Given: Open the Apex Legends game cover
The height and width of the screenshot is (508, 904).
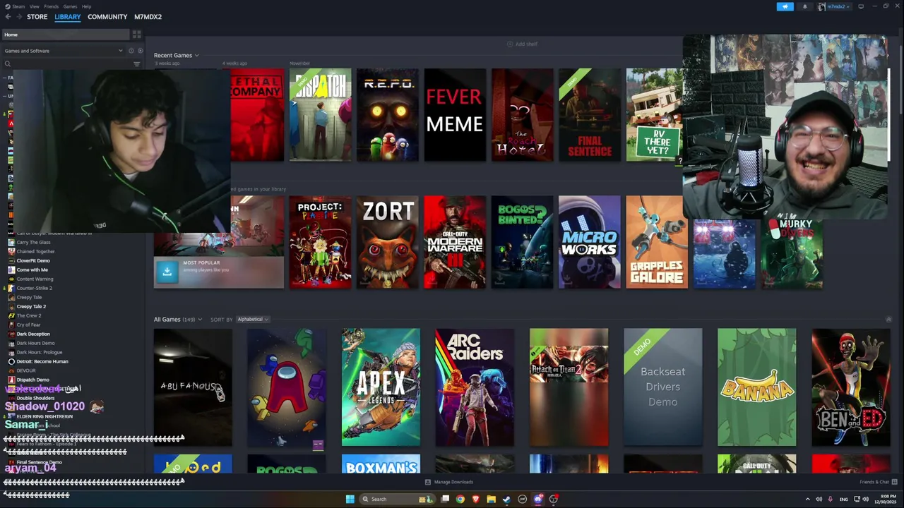Looking at the screenshot, I should tap(381, 387).
